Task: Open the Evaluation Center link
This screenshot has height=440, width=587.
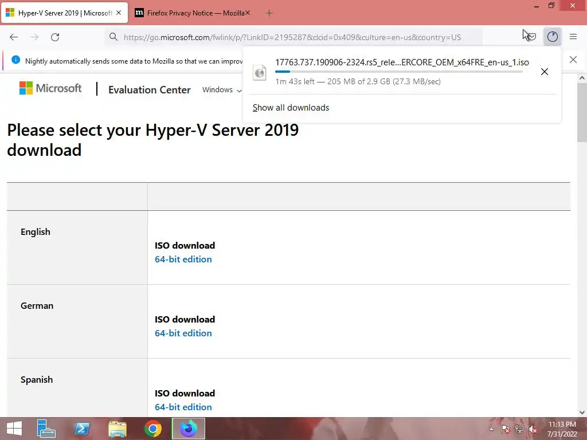Action: click(150, 90)
